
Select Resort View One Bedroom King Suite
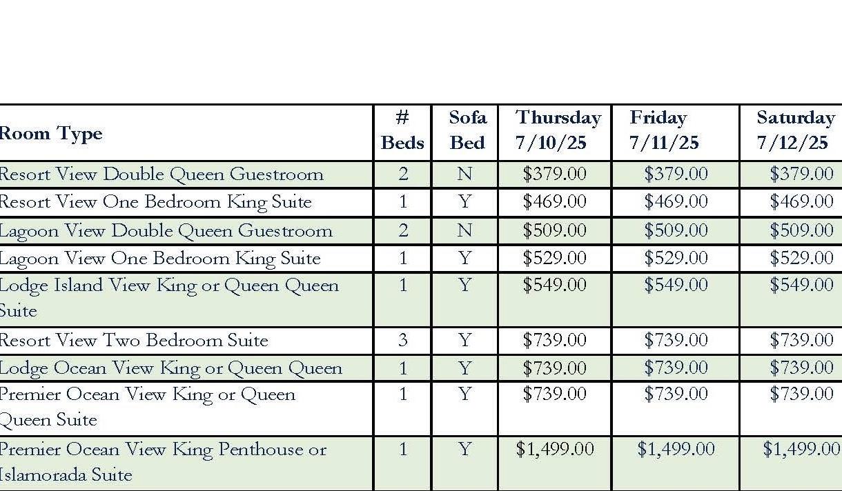point(155,202)
